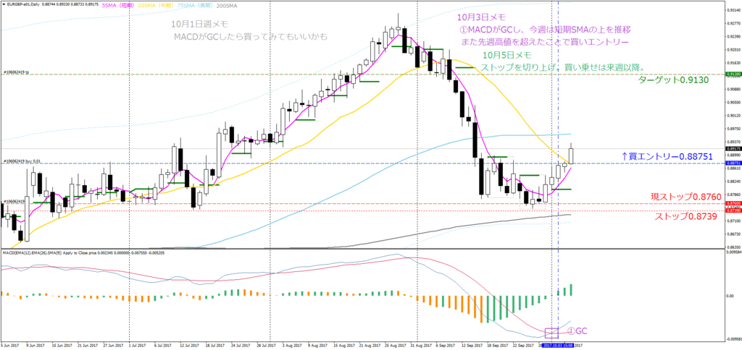Click the 0.00 level on MACD axis

pos(730,296)
